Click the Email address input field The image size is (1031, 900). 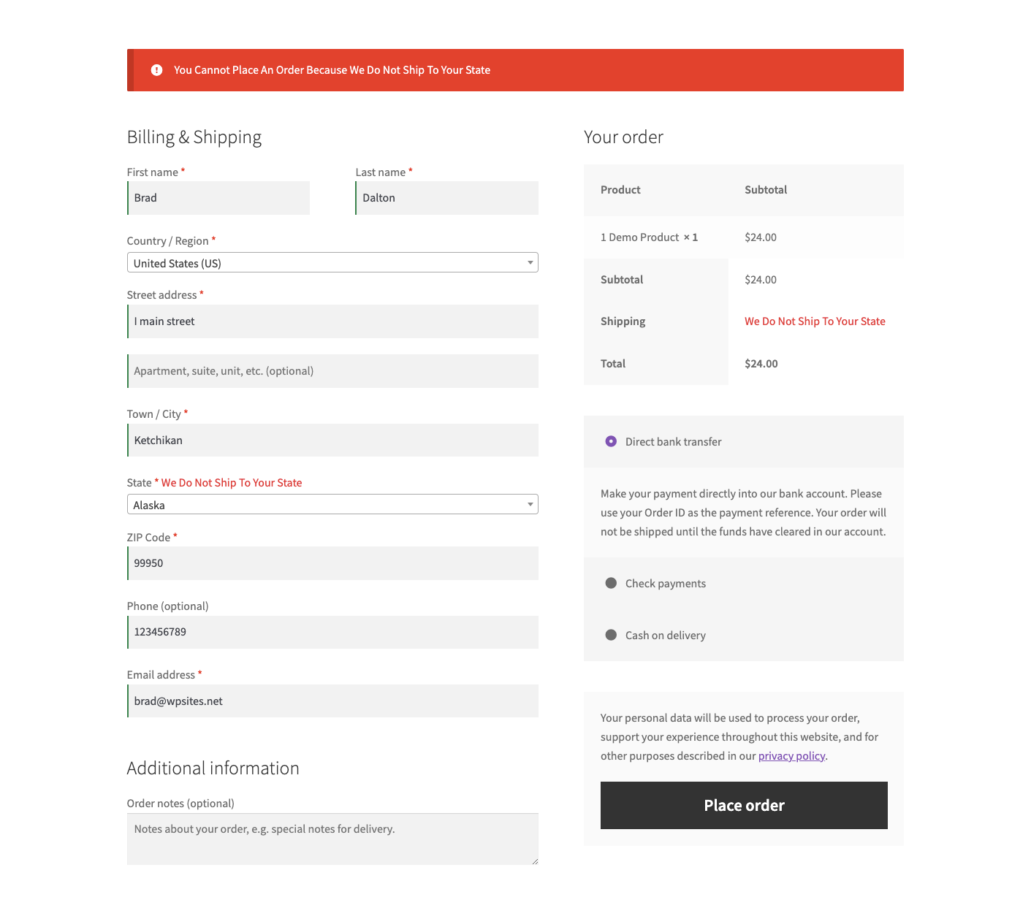[x=332, y=701]
